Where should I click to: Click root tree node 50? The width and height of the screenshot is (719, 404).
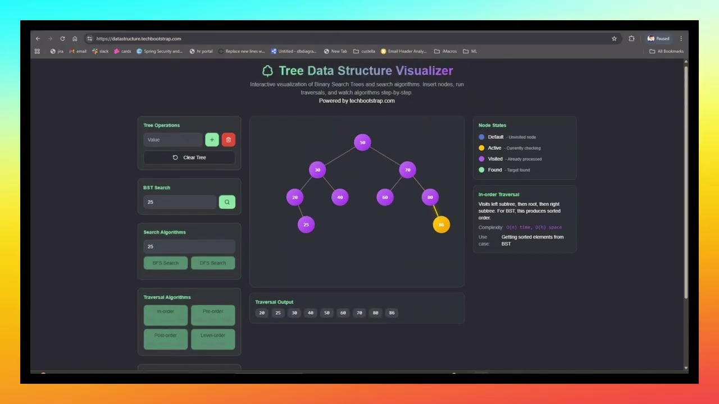click(x=362, y=143)
